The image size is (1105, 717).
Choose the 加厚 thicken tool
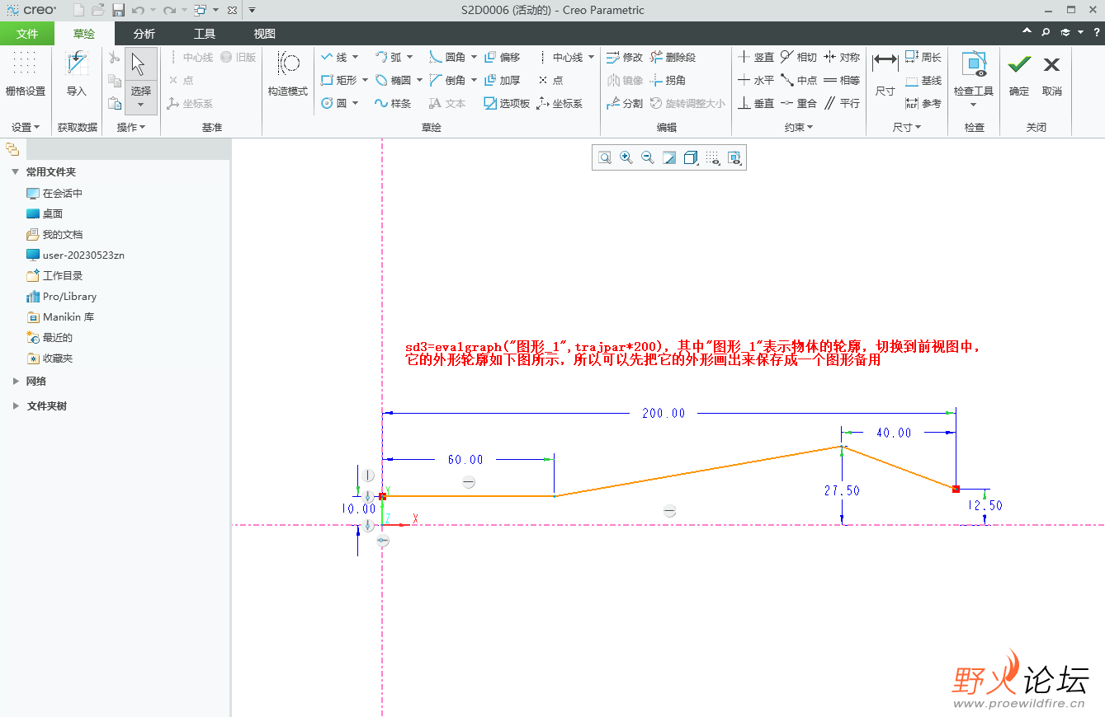pos(503,80)
